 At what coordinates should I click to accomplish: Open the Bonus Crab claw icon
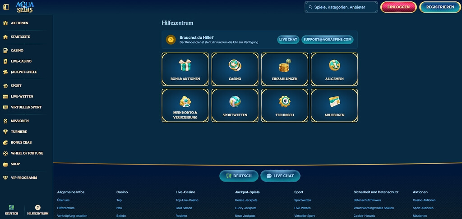point(5,142)
